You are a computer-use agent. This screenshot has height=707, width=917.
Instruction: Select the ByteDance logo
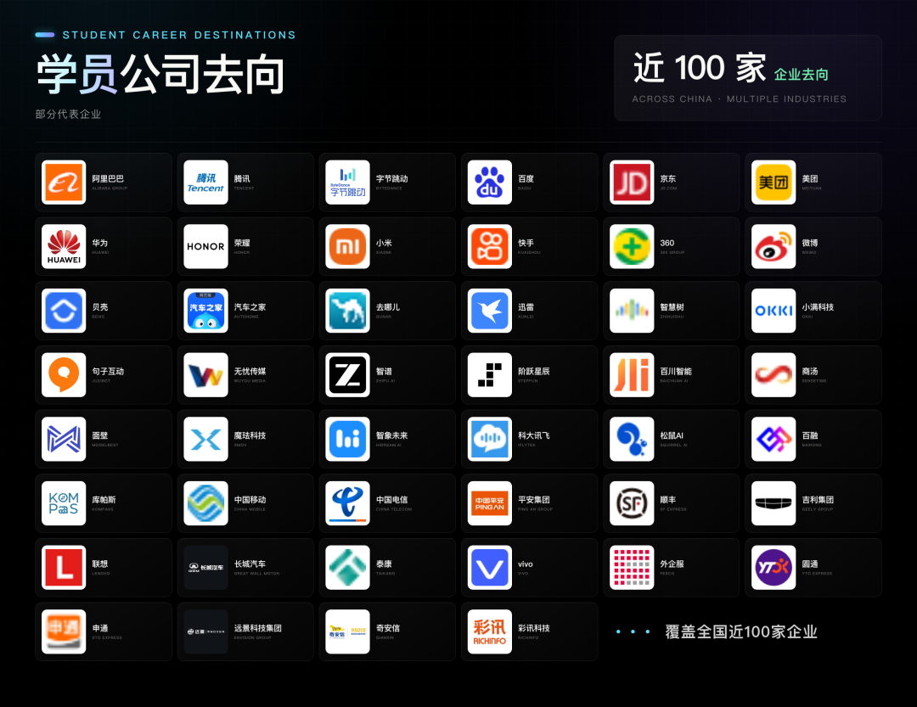tap(348, 182)
